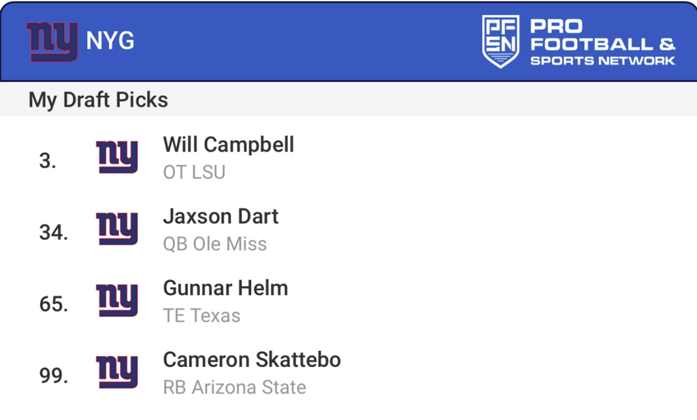
Task: Click the Giants logo in the header
Action: (52, 41)
